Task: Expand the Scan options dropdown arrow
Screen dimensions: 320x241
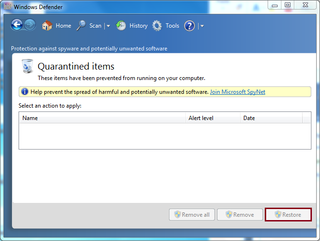Action: [109, 26]
